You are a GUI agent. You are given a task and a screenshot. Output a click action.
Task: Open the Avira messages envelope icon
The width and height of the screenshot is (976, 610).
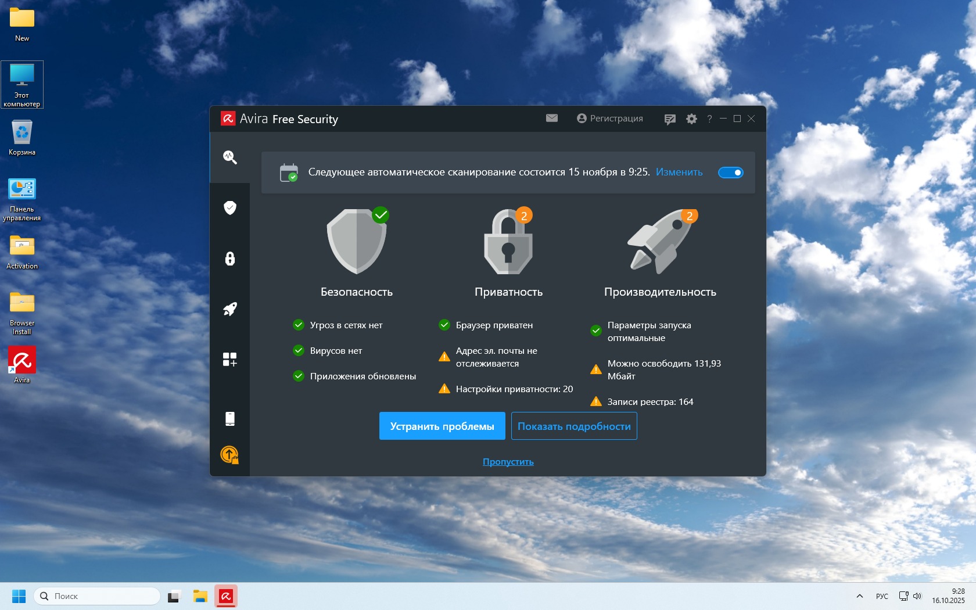552,118
